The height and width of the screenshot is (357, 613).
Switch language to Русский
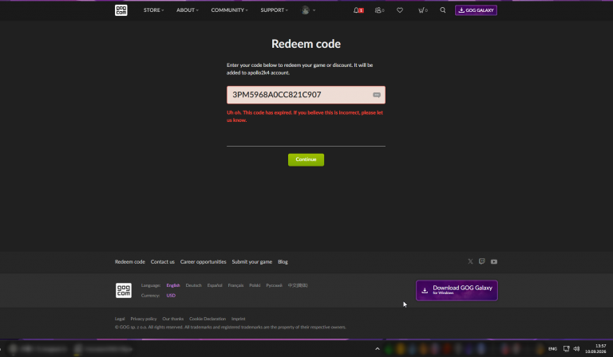274,285
